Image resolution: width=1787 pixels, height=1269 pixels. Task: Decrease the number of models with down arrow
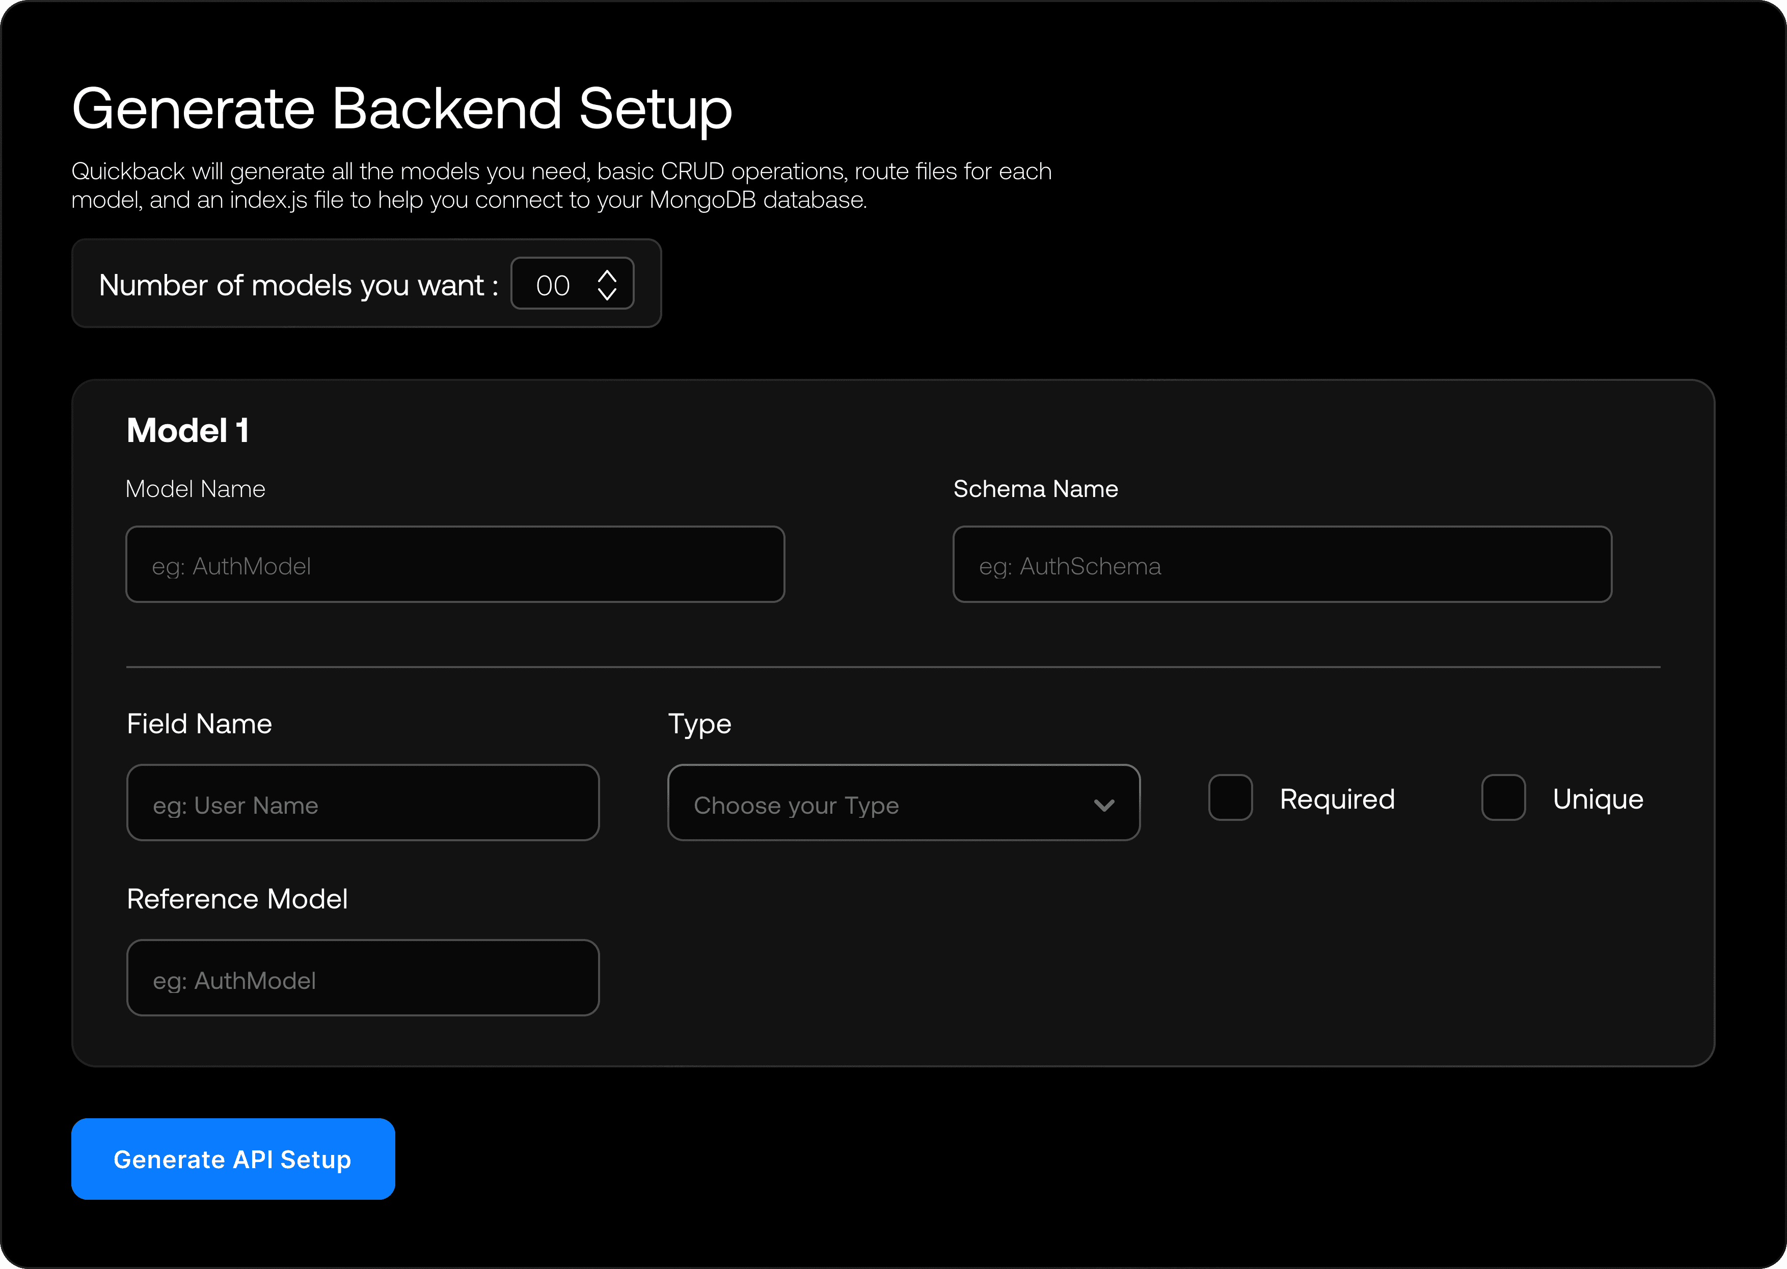click(x=607, y=294)
